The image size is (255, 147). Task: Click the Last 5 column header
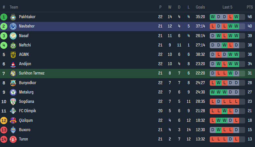[x=228, y=7]
